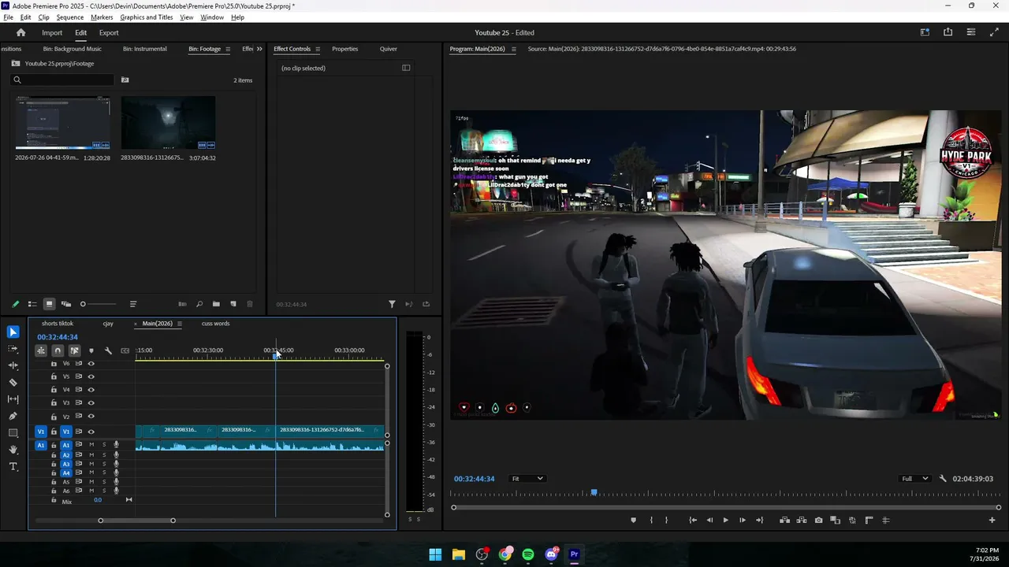
Task: Open the Graphics and Titles menu
Action: click(147, 17)
